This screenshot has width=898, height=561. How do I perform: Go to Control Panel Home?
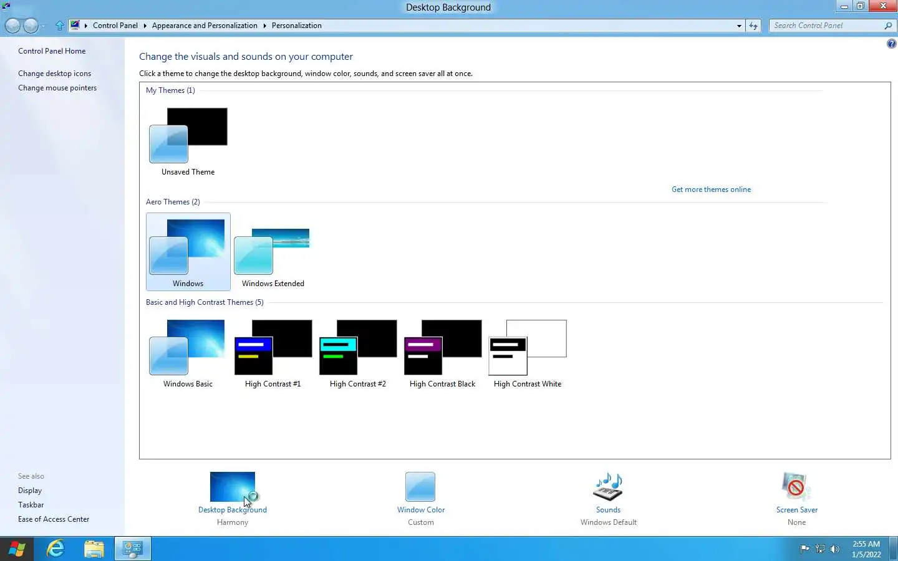click(x=52, y=51)
